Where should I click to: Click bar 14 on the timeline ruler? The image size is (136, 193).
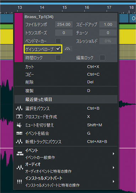(x=42, y=7)
